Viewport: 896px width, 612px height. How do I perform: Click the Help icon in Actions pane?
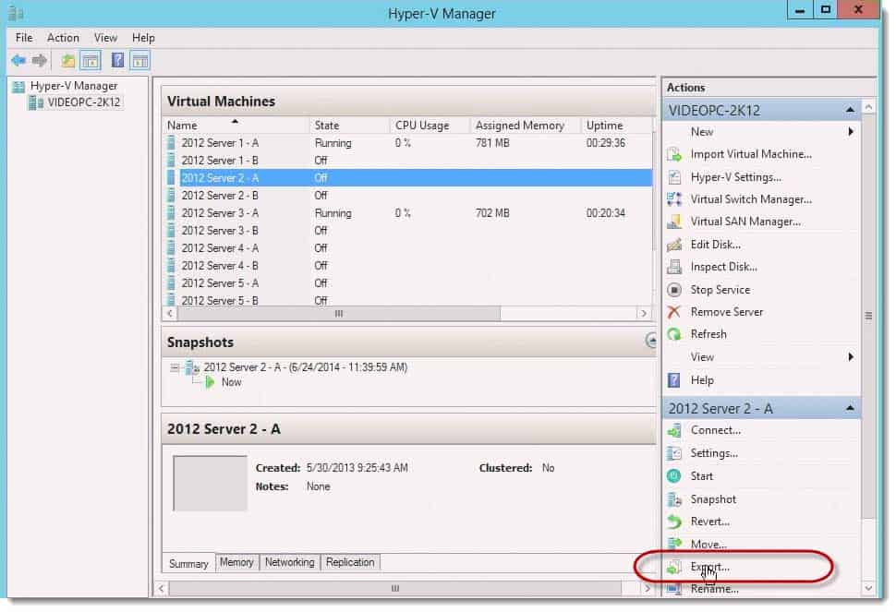click(x=674, y=380)
